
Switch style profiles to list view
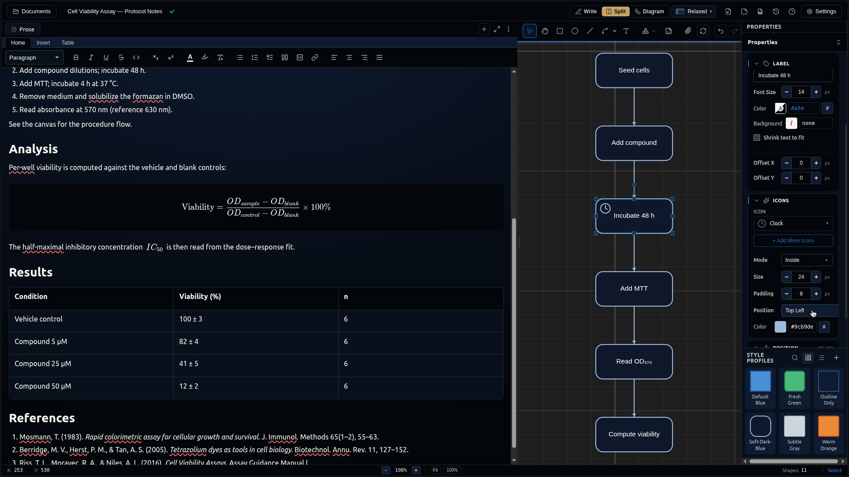(x=822, y=358)
